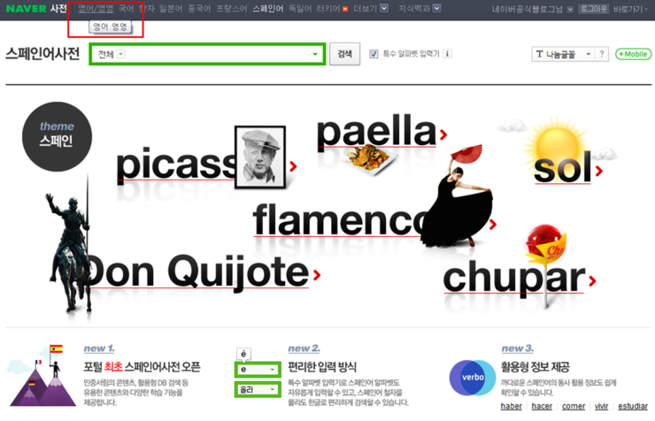Switch to the 일본어 dictionary
This screenshot has width=655, height=421.
171,9
